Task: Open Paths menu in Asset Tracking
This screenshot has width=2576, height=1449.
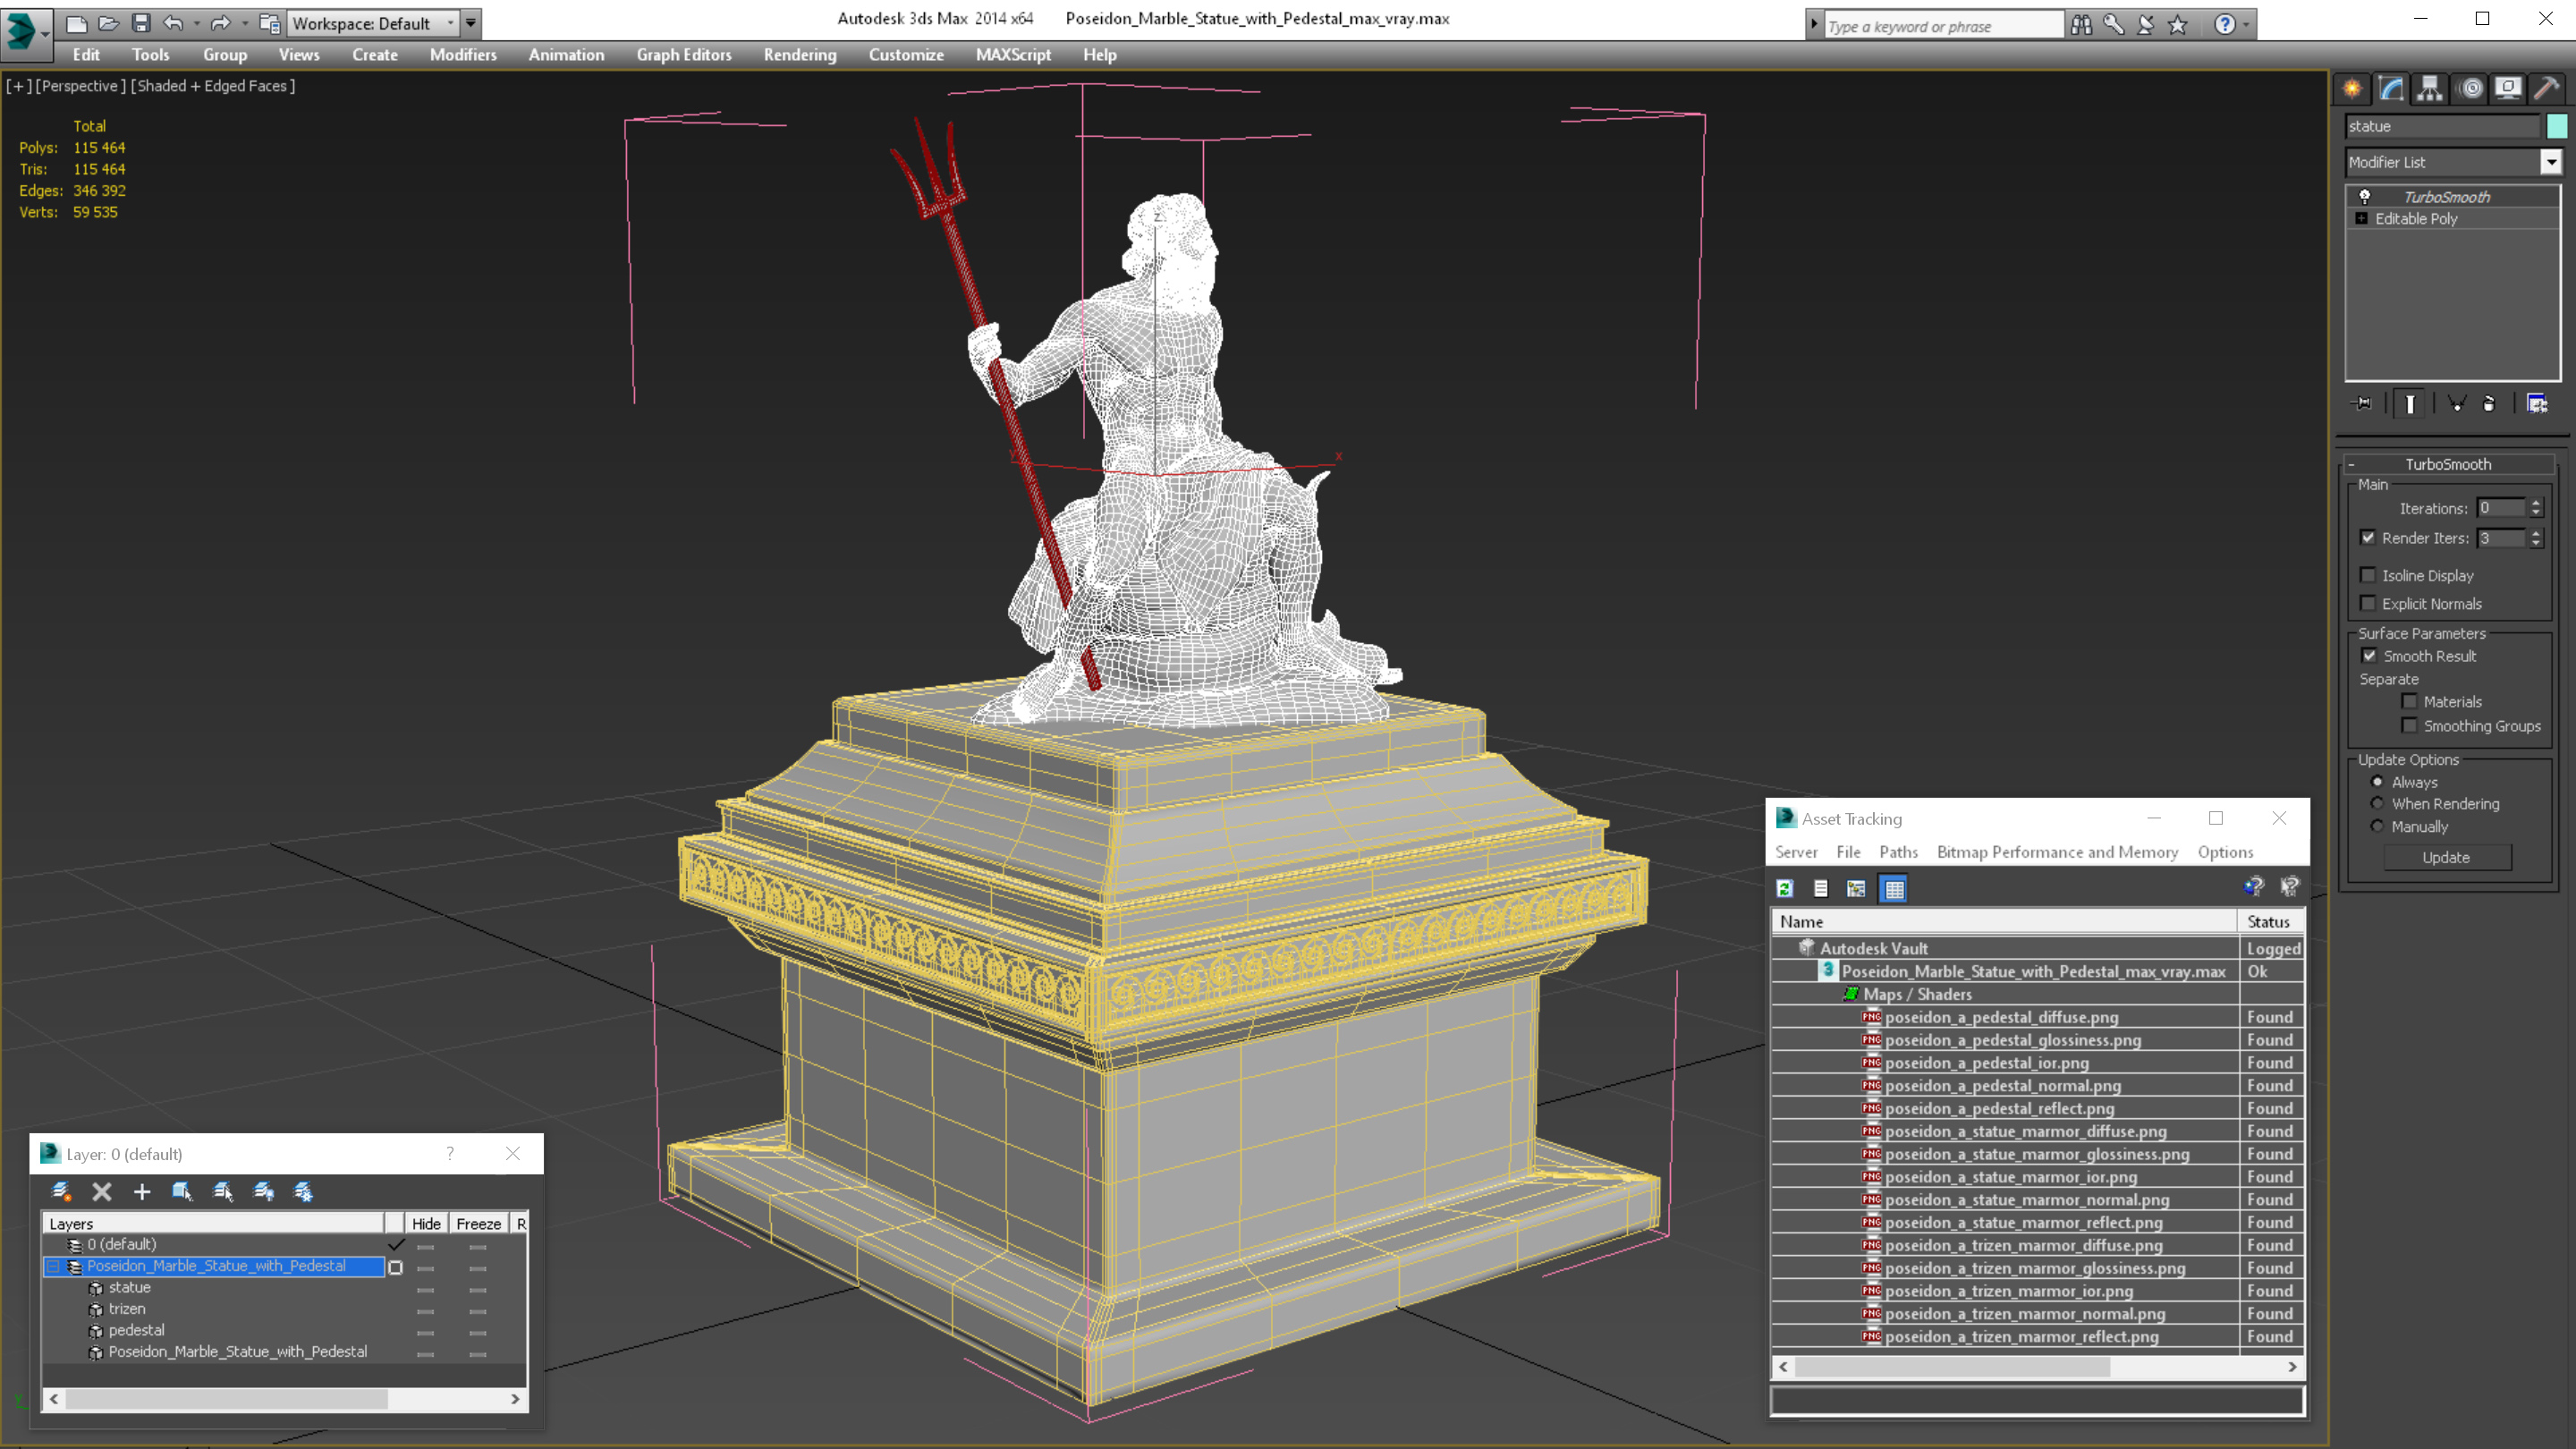Action: pyautogui.click(x=1897, y=852)
